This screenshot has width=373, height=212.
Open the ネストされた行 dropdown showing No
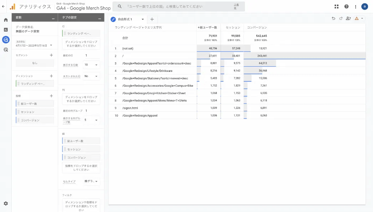91,76
